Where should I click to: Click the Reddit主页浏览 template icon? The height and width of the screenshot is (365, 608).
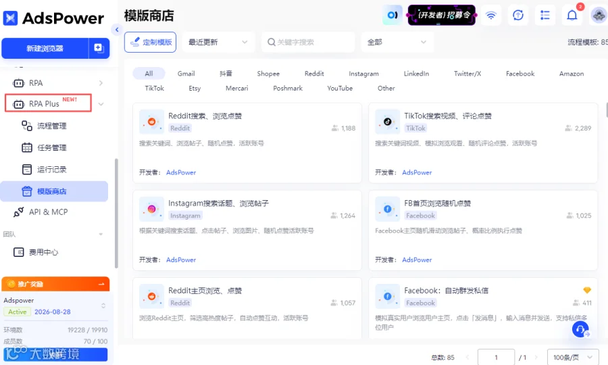[x=151, y=296]
